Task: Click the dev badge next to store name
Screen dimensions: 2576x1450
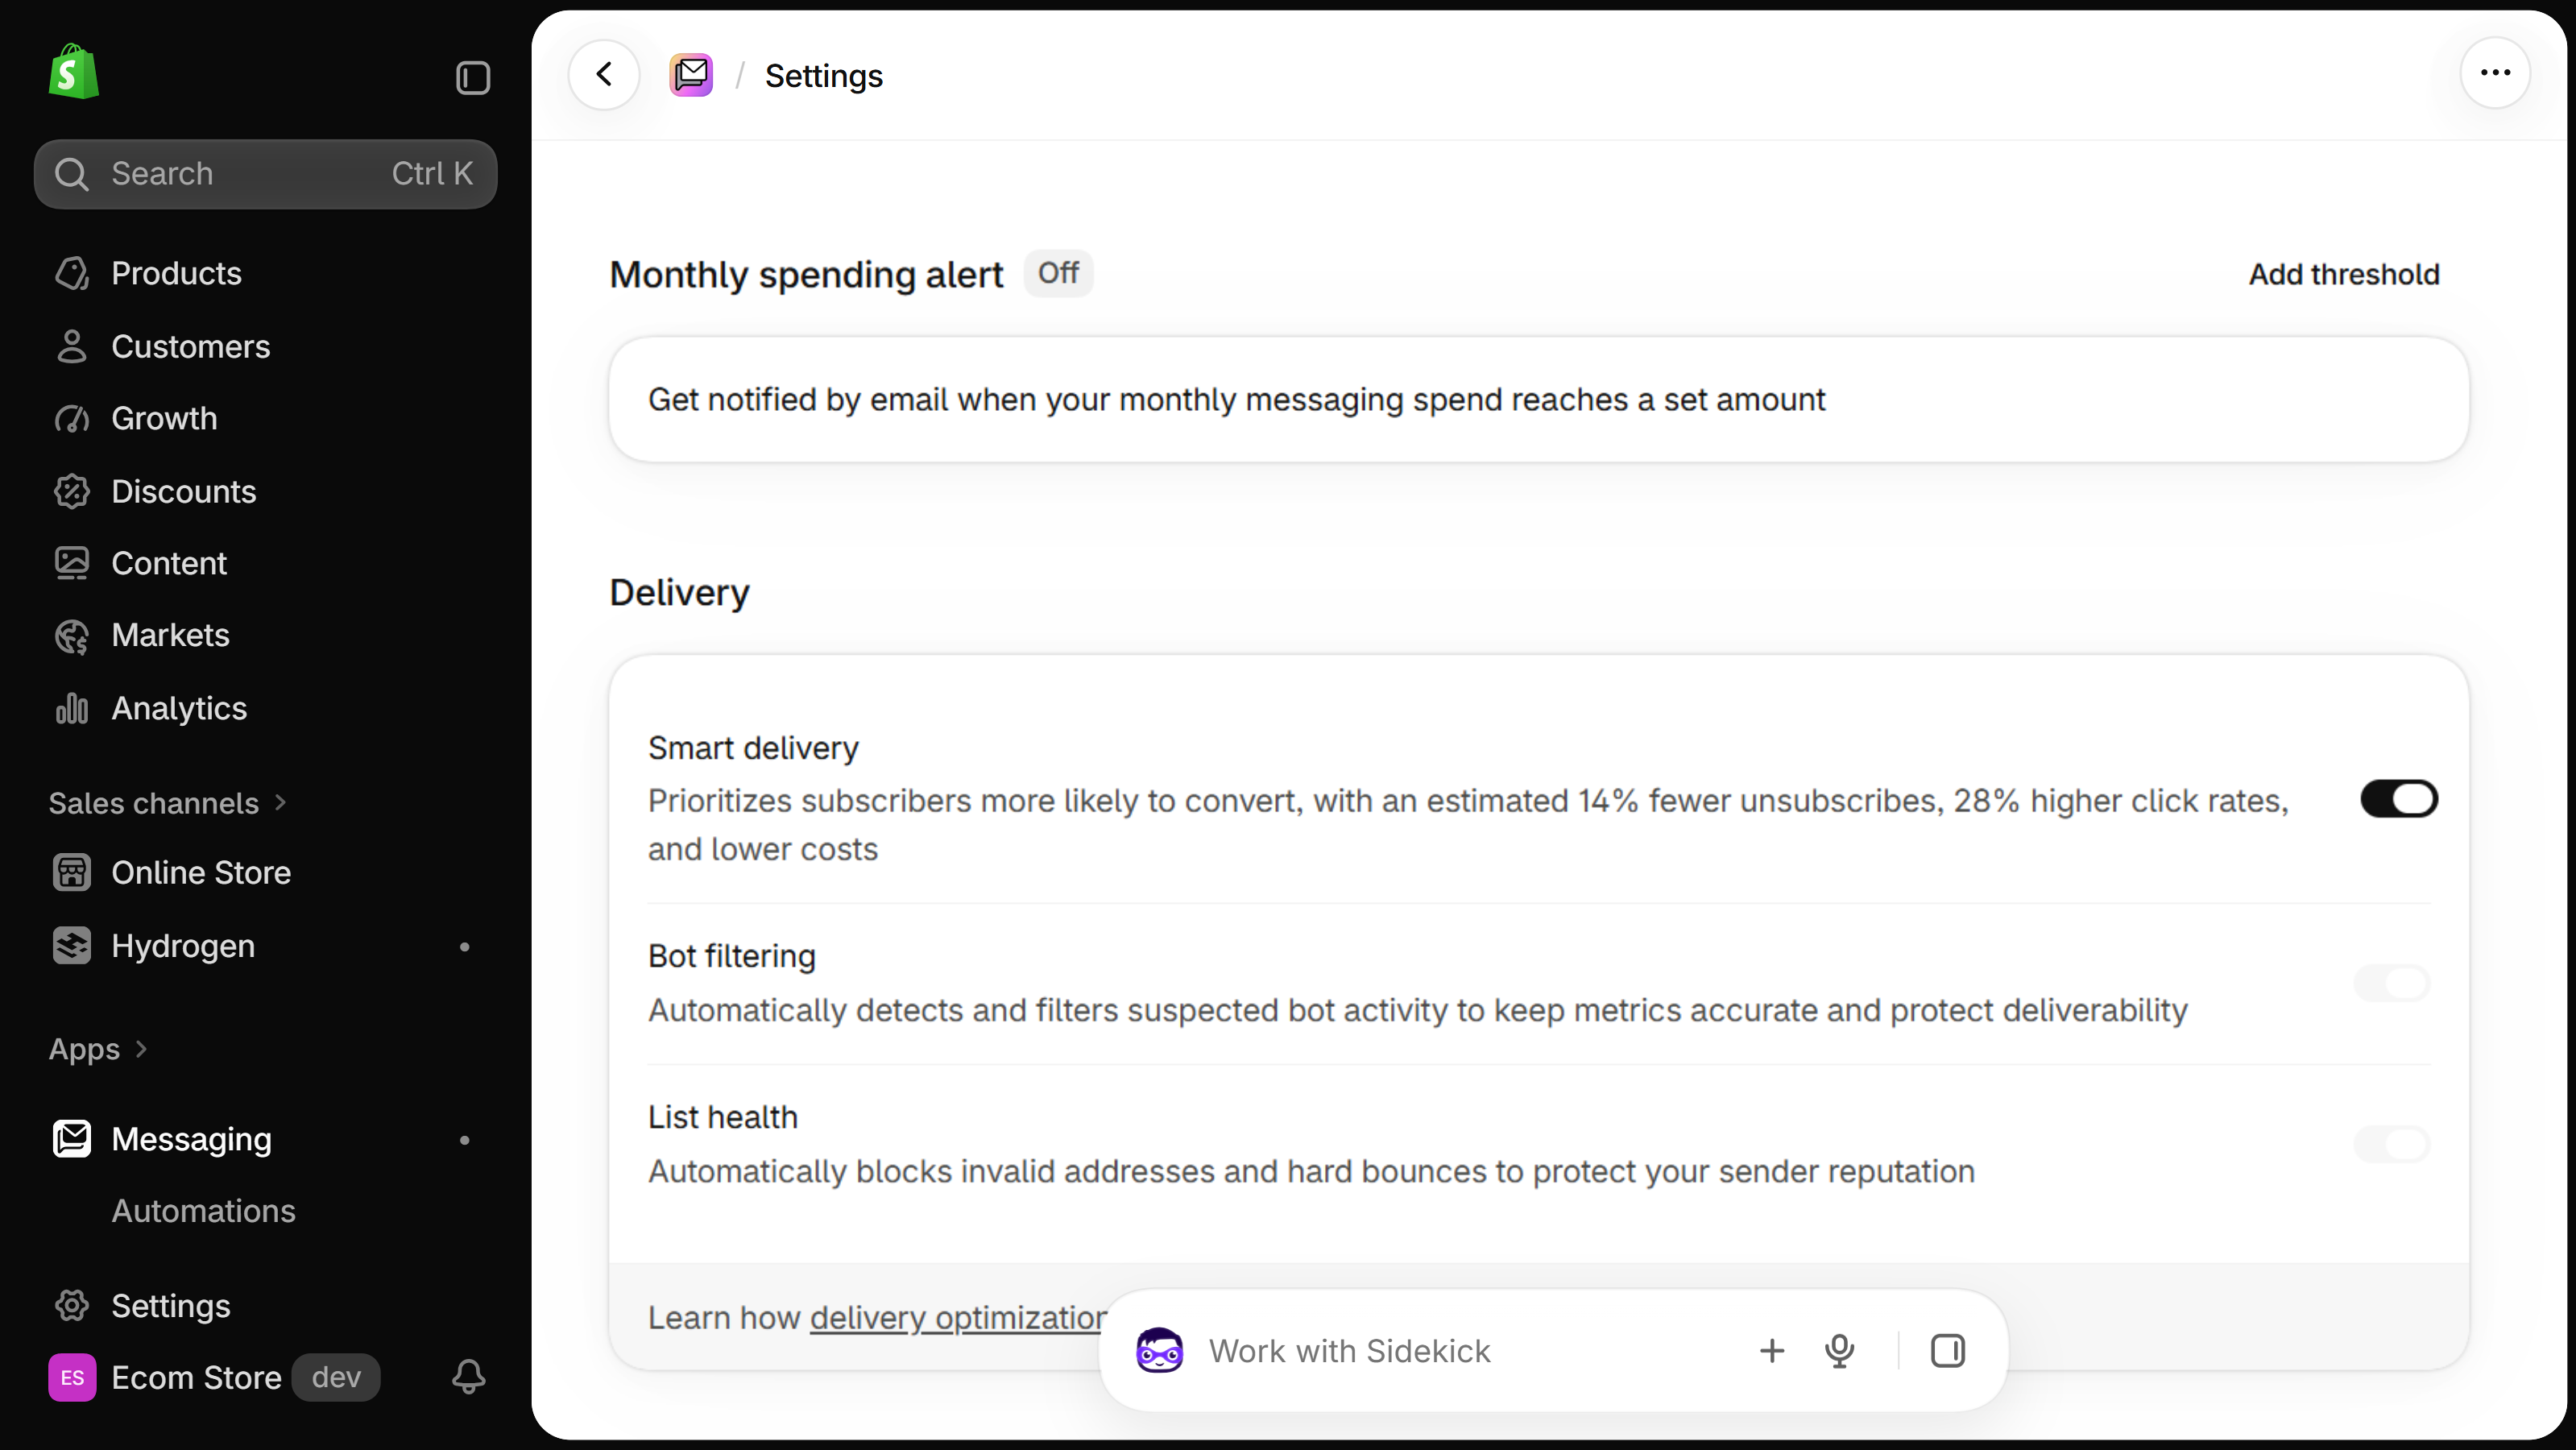Action: pyautogui.click(x=336, y=1377)
